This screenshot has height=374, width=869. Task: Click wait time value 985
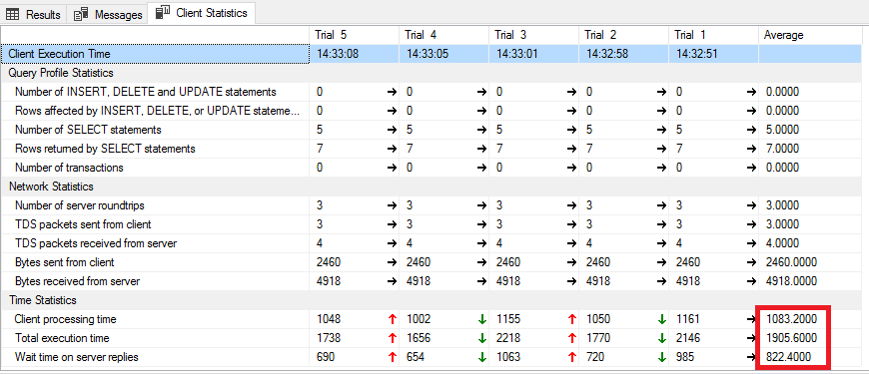(685, 357)
